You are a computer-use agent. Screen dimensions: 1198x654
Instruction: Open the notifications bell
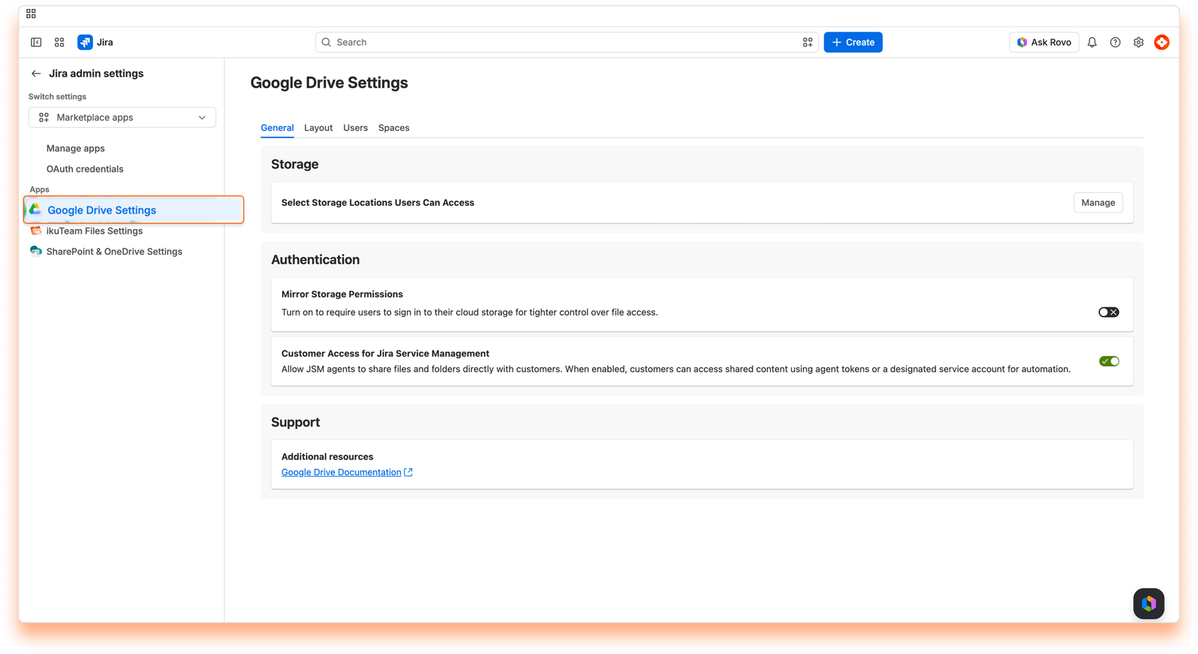(x=1091, y=42)
